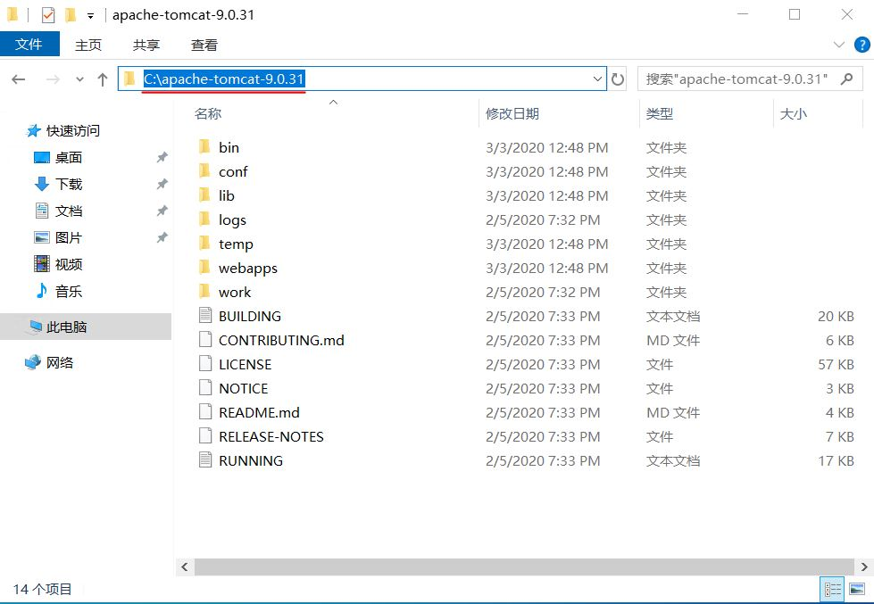Click the 57 KB size of LICENSE
Viewport: 874px width, 604px height.
tap(836, 364)
